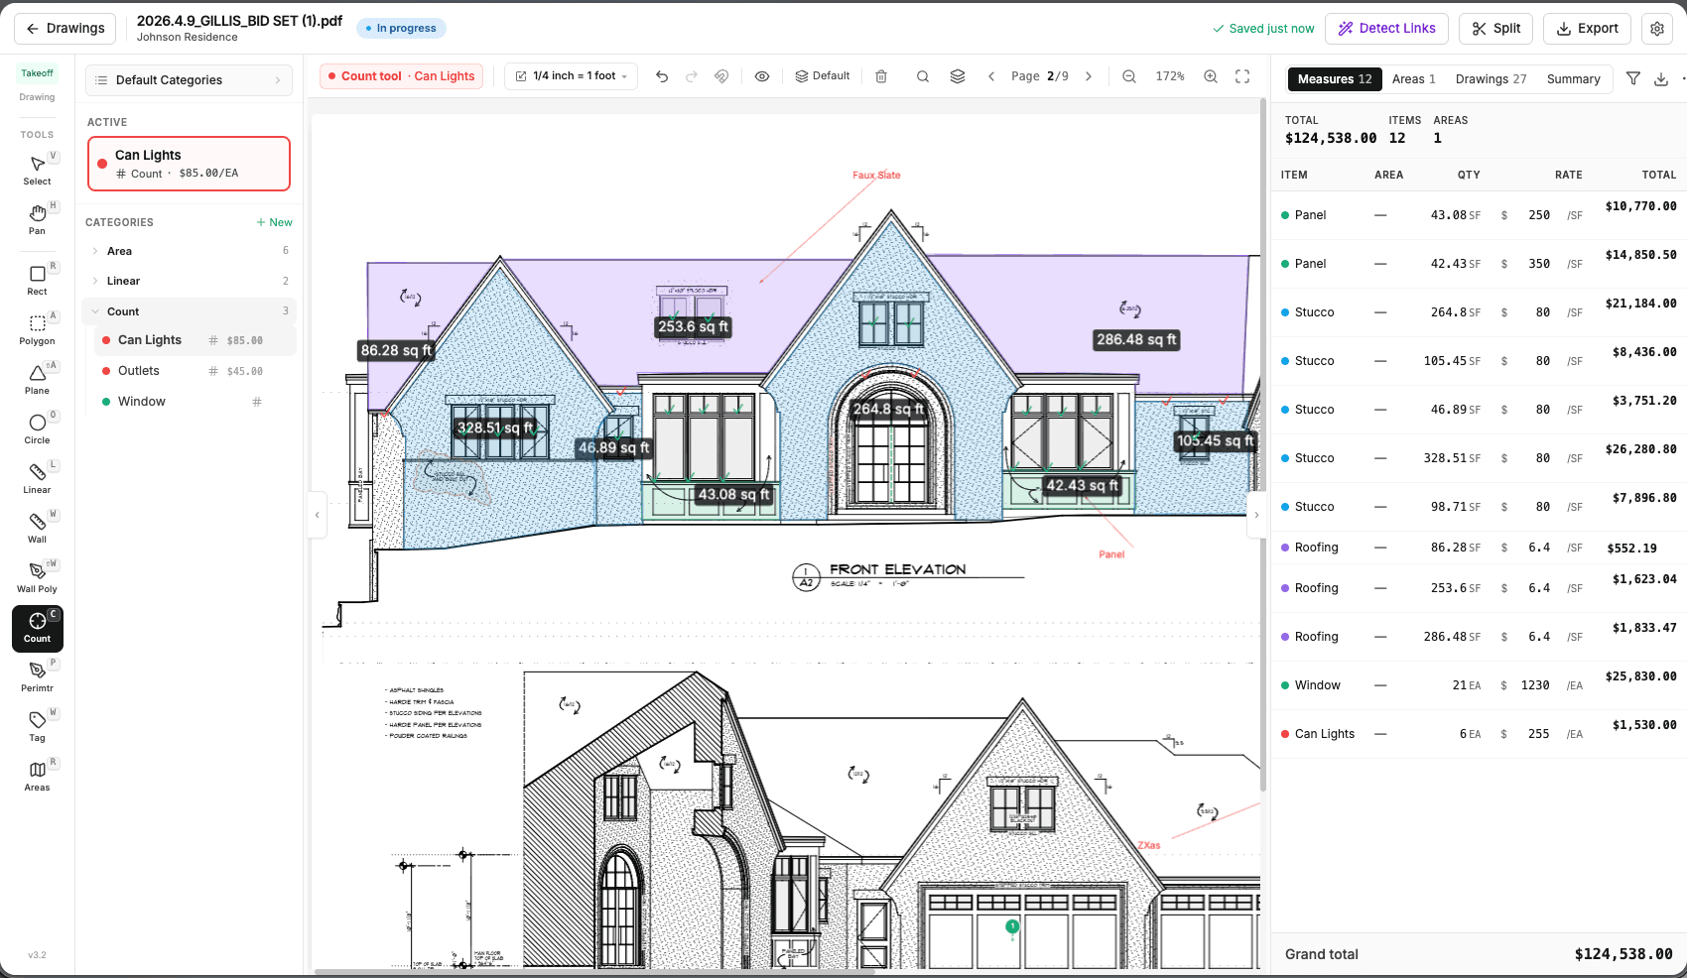
Task: Pick the Polygon tool
Action: (37, 329)
